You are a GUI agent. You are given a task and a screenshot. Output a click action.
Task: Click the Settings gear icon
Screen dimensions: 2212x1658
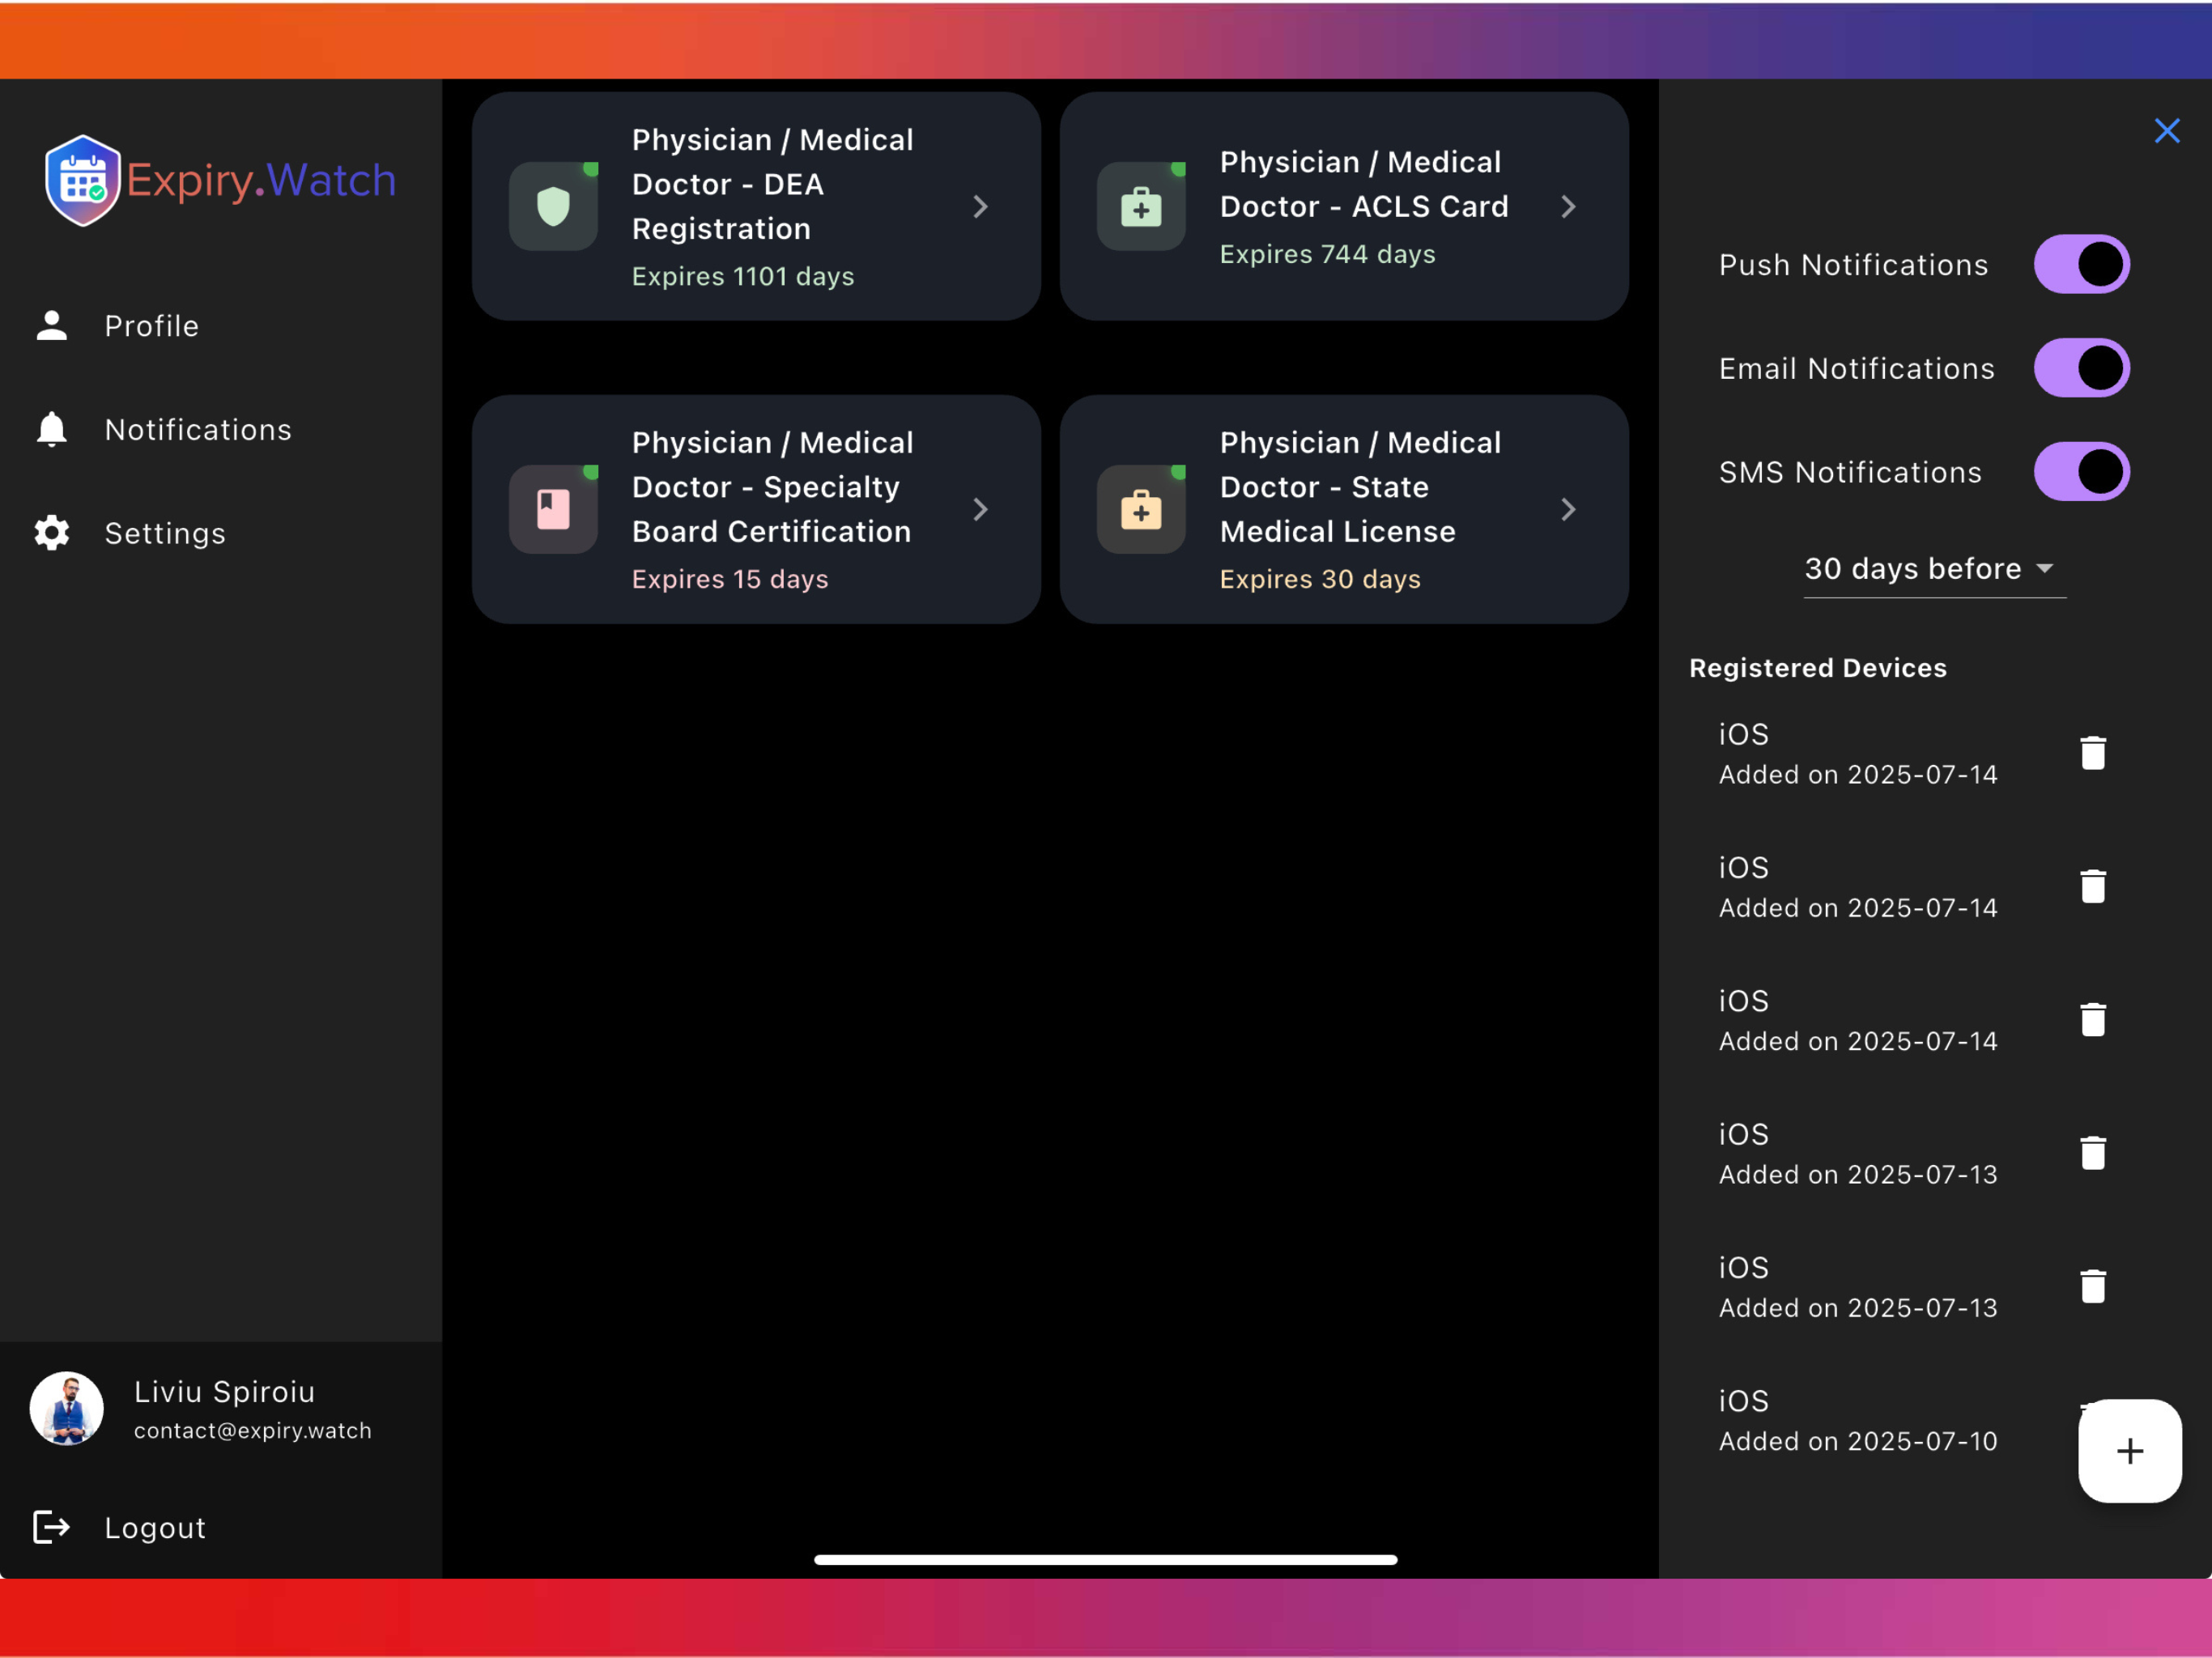point(52,533)
